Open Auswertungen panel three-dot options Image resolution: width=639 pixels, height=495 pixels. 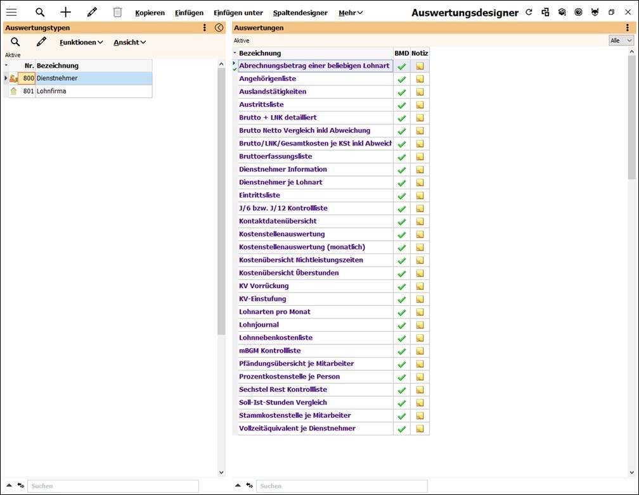coord(627,28)
